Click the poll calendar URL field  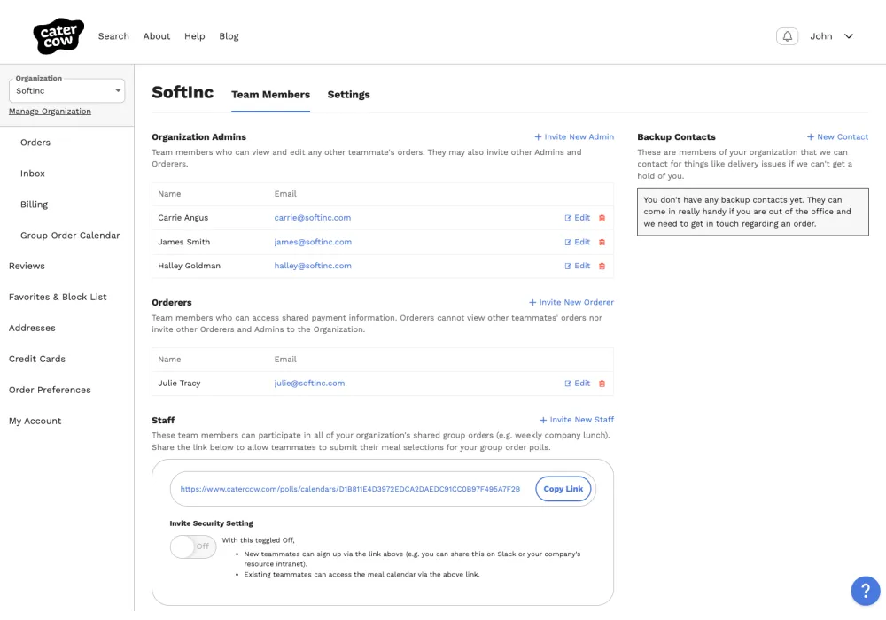click(x=350, y=489)
